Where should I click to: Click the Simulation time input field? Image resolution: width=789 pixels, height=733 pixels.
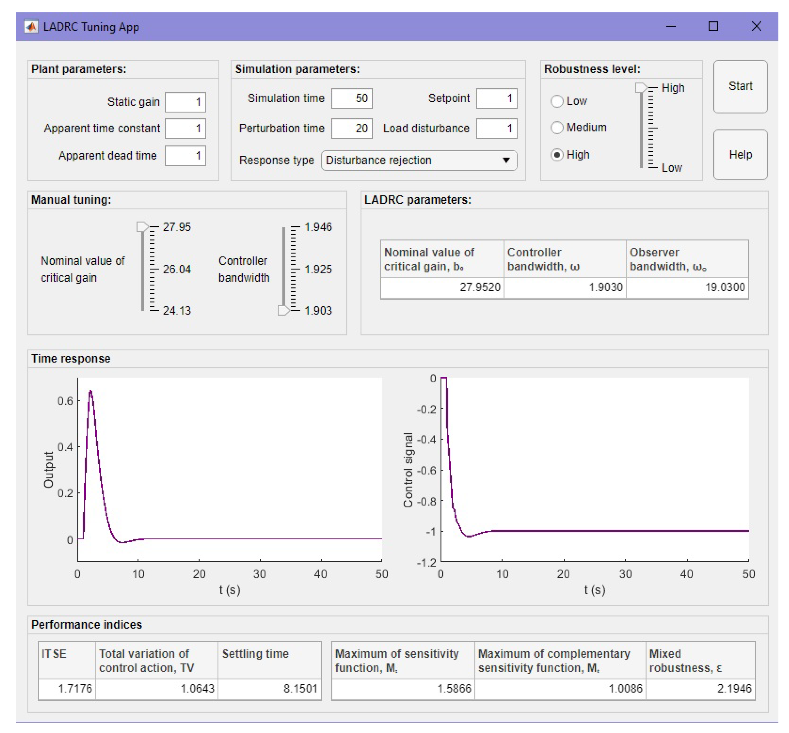(x=352, y=98)
